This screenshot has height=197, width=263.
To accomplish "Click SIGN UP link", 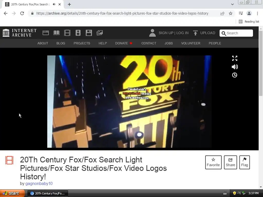I will pyautogui.click(x=166, y=33).
